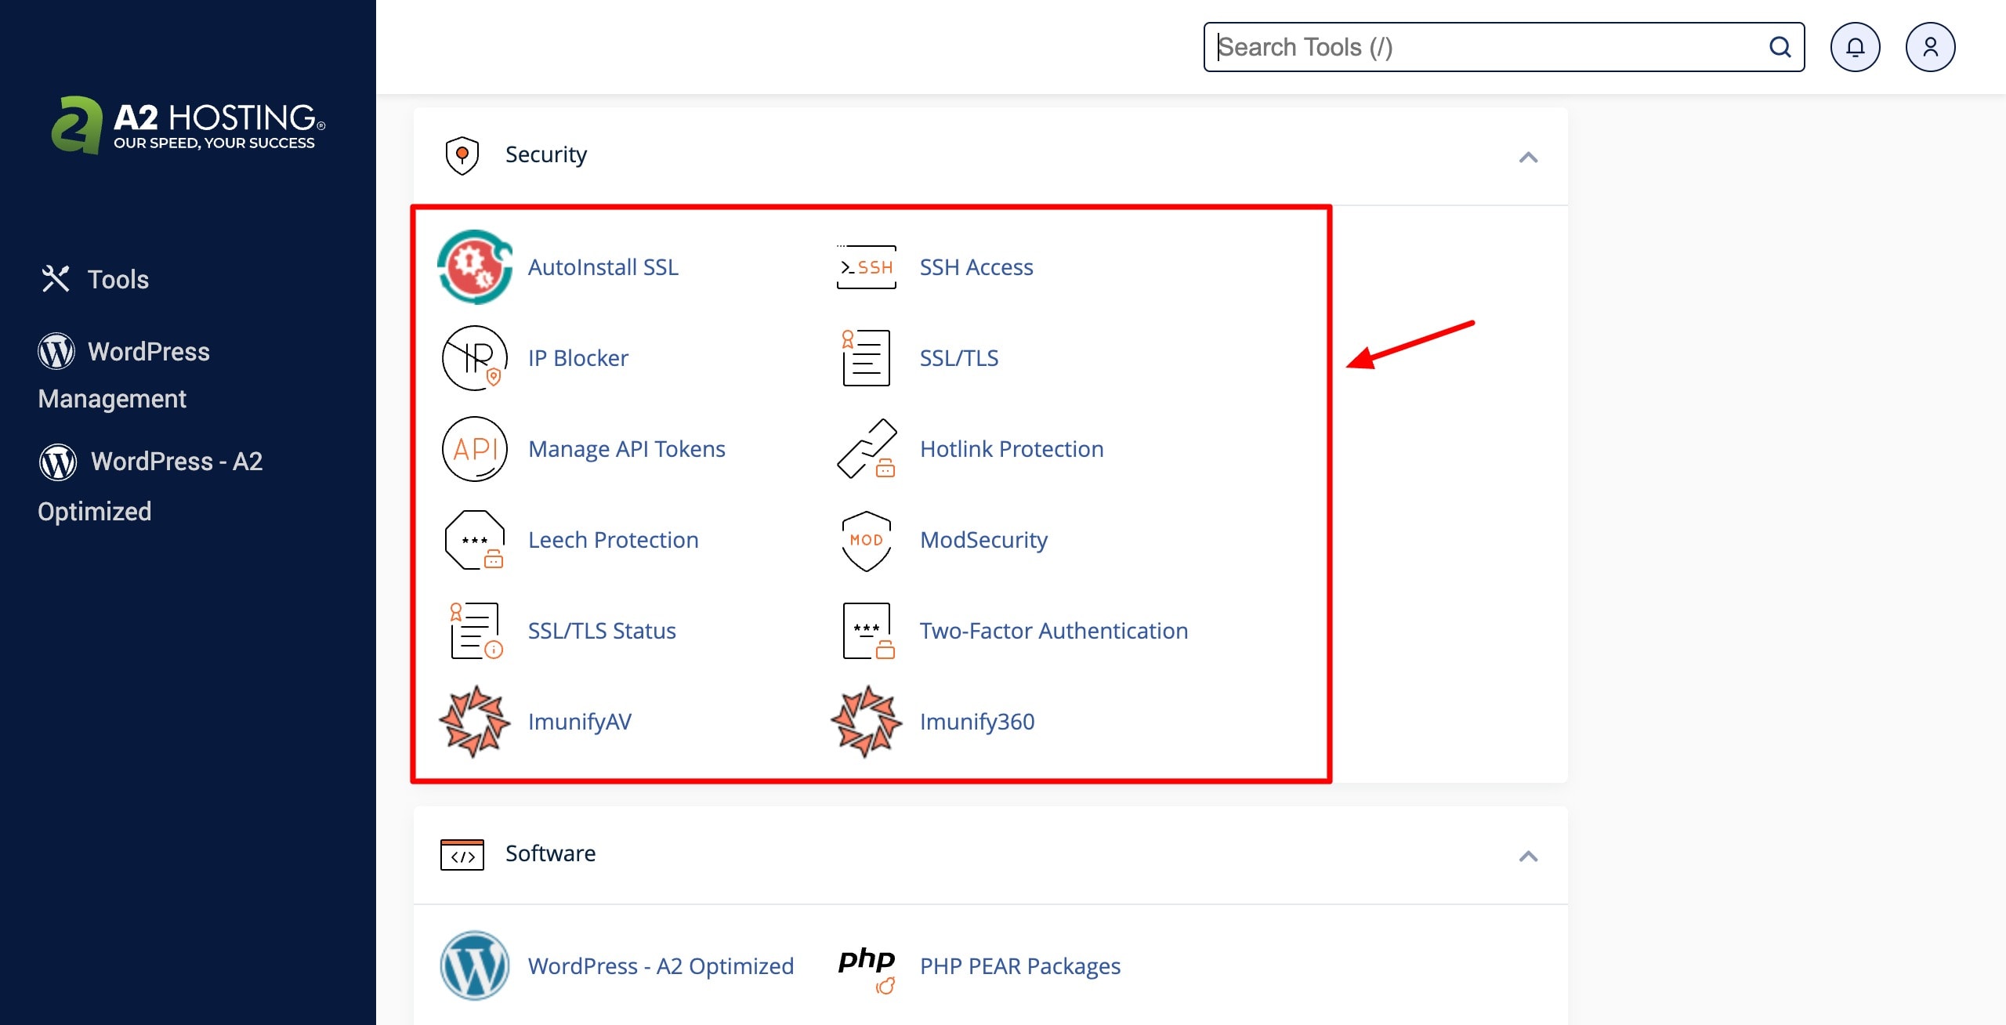Screen dimensions: 2006x1025
Task: Click the A2 Hosting logo
Action: pyautogui.click(x=188, y=125)
